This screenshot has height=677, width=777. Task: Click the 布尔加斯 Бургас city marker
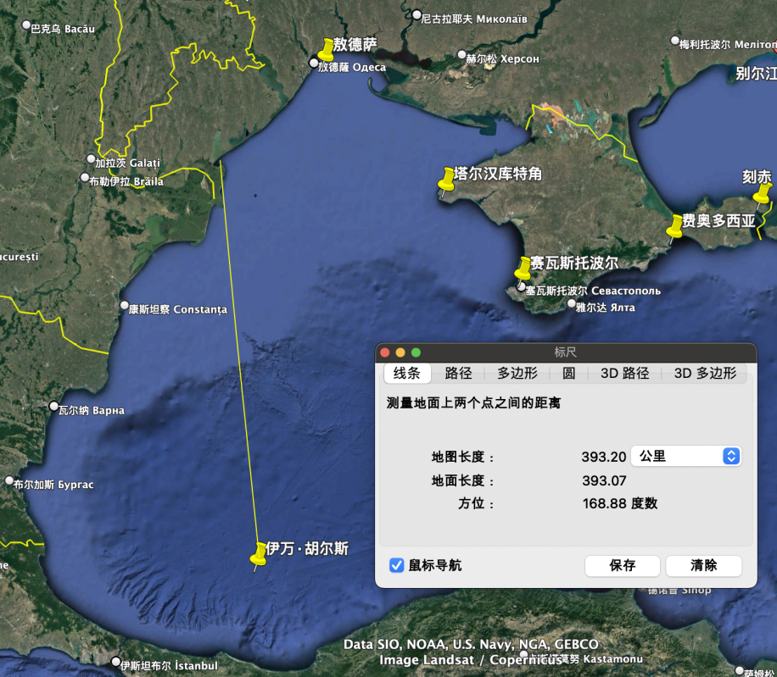point(9,480)
